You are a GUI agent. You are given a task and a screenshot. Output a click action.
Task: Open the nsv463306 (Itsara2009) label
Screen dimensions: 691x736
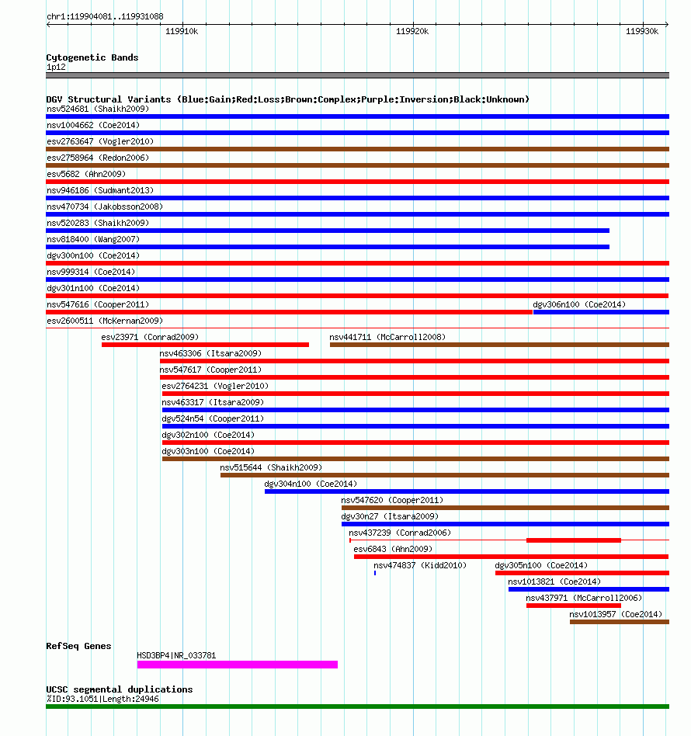coord(210,353)
